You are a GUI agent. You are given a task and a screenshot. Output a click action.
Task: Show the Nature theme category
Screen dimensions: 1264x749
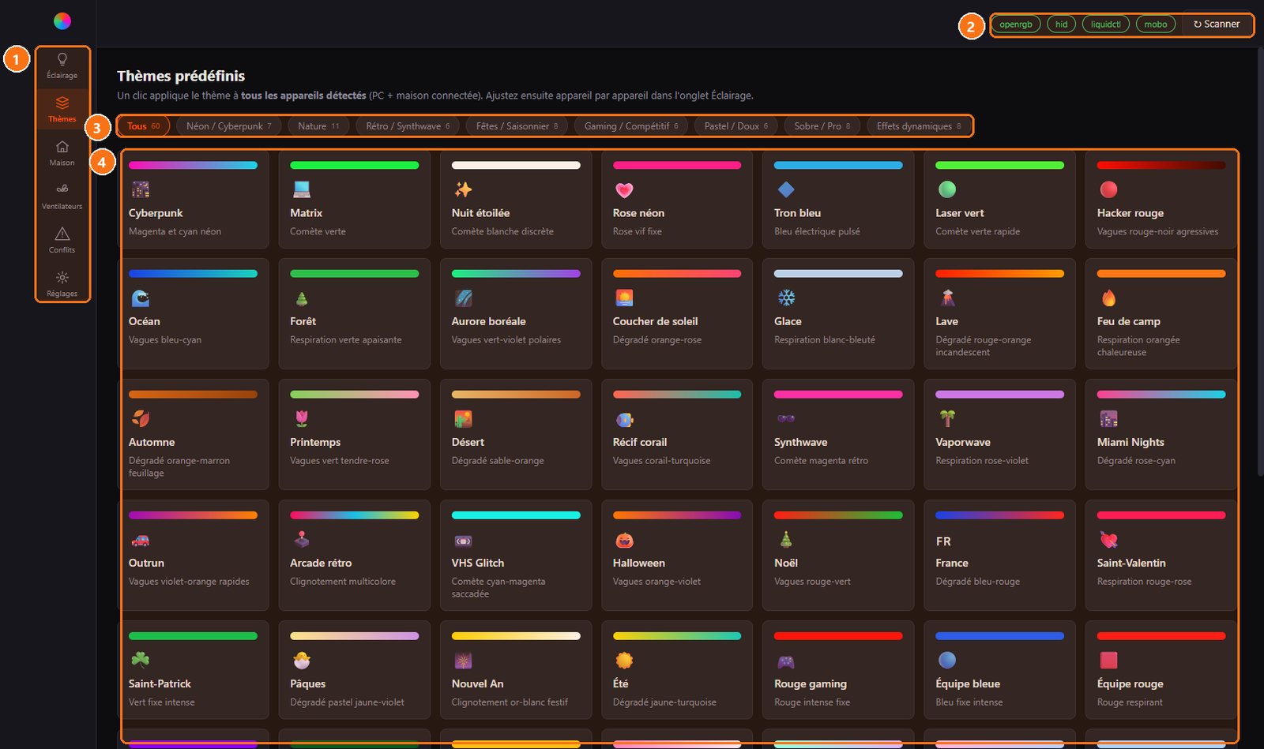pyautogui.click(x=318, y=126)
